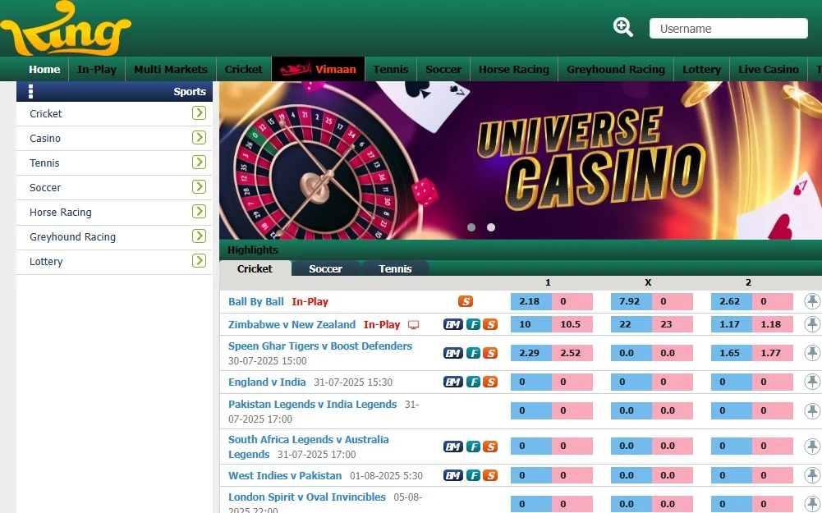
Task: Select lay odds 10.5 for Zimbabwe v New Zealand
Action: click(x=572, y=324)
